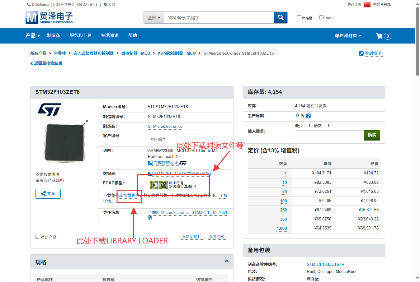Viewport: 420px width, 282px height.
Task: Click the ARM微控制器 - MCU breadcrumb
Action: click(177, 53)
